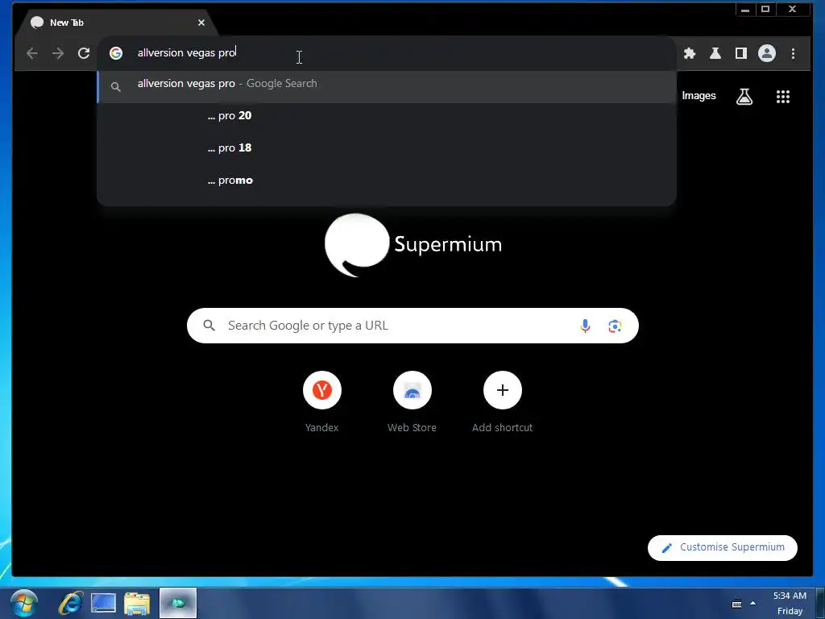Show hidden tray icons arrow
This screenshot has width=825, height=619.
click(753, 603)
